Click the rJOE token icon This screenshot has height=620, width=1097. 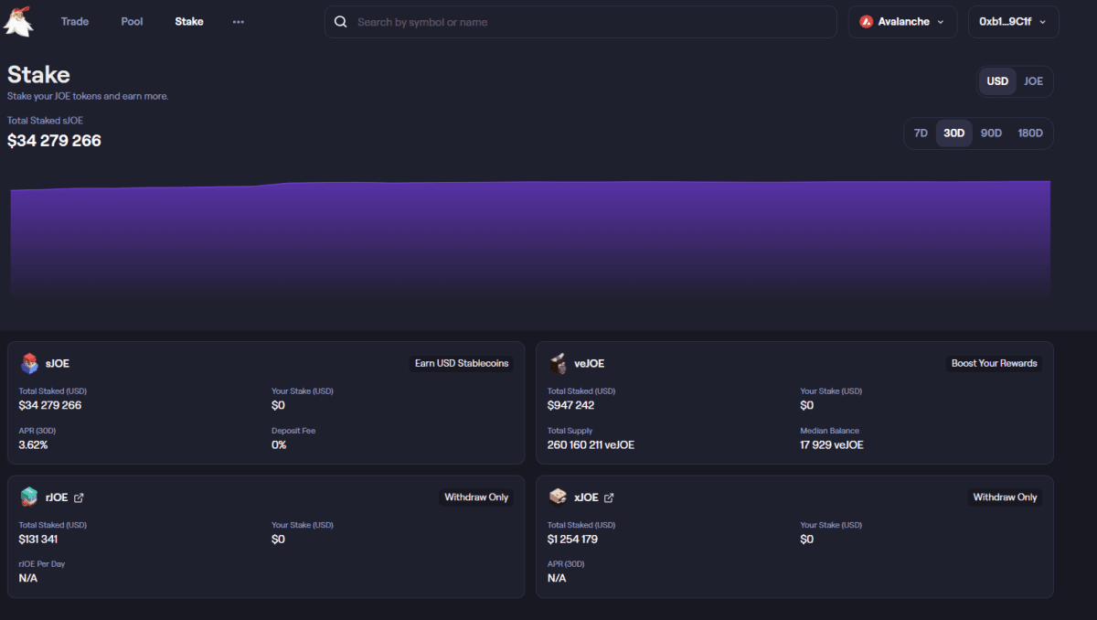(29, 497)
